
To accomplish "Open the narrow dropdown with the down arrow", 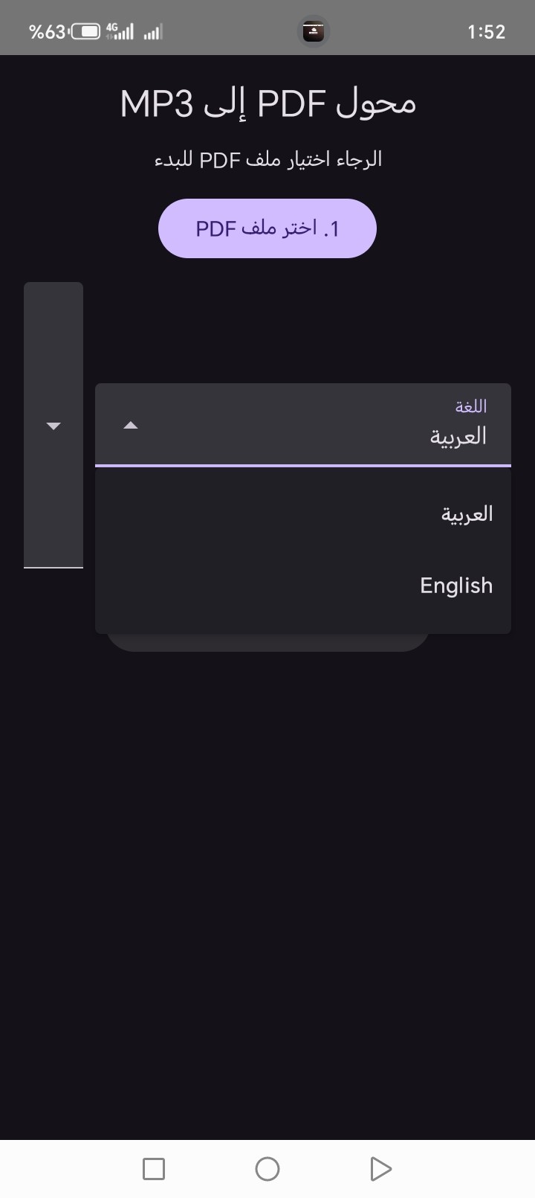I will (x=53, y=426).
